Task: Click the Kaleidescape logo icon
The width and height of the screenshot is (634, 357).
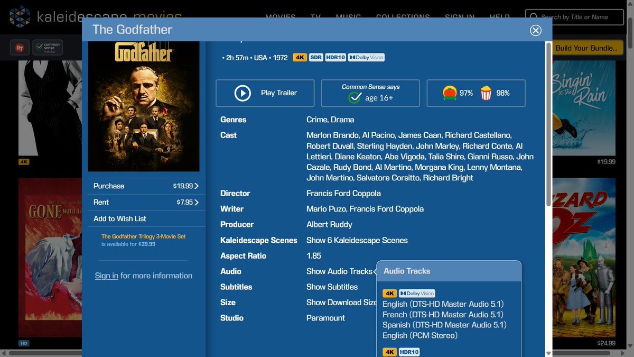Action: 20,16
